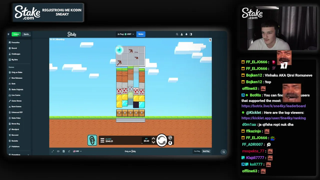Screen dimensions: 320x180
Task: Open My Bets in the sidebar
Action: pos(13,60)
